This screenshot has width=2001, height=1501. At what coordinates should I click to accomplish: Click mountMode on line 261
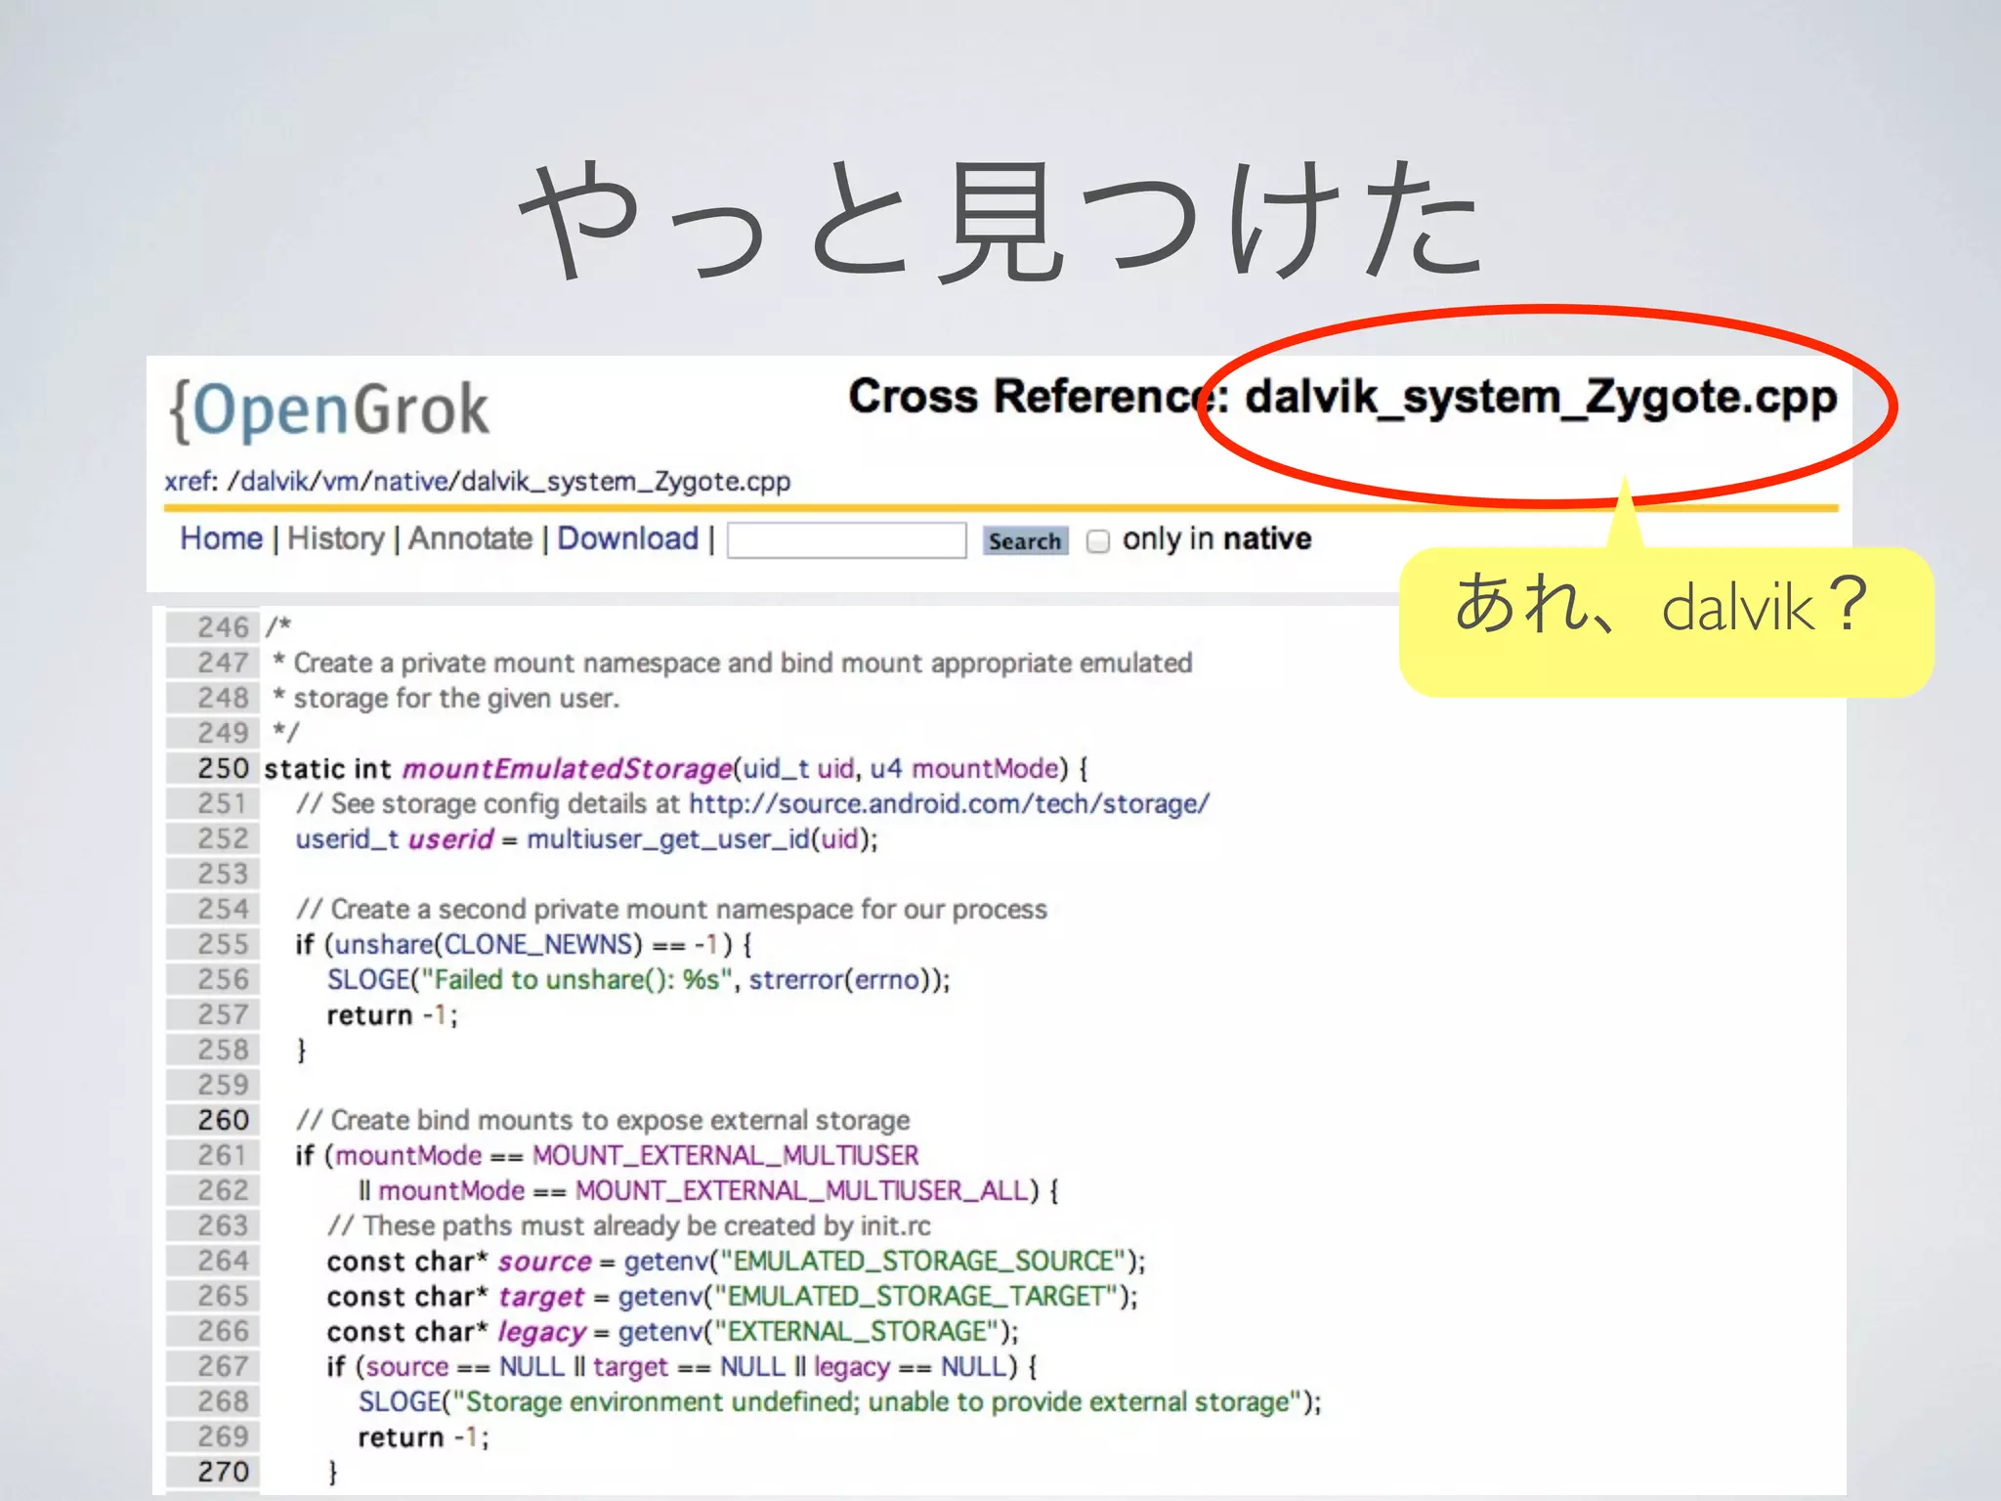(408, 1156)
